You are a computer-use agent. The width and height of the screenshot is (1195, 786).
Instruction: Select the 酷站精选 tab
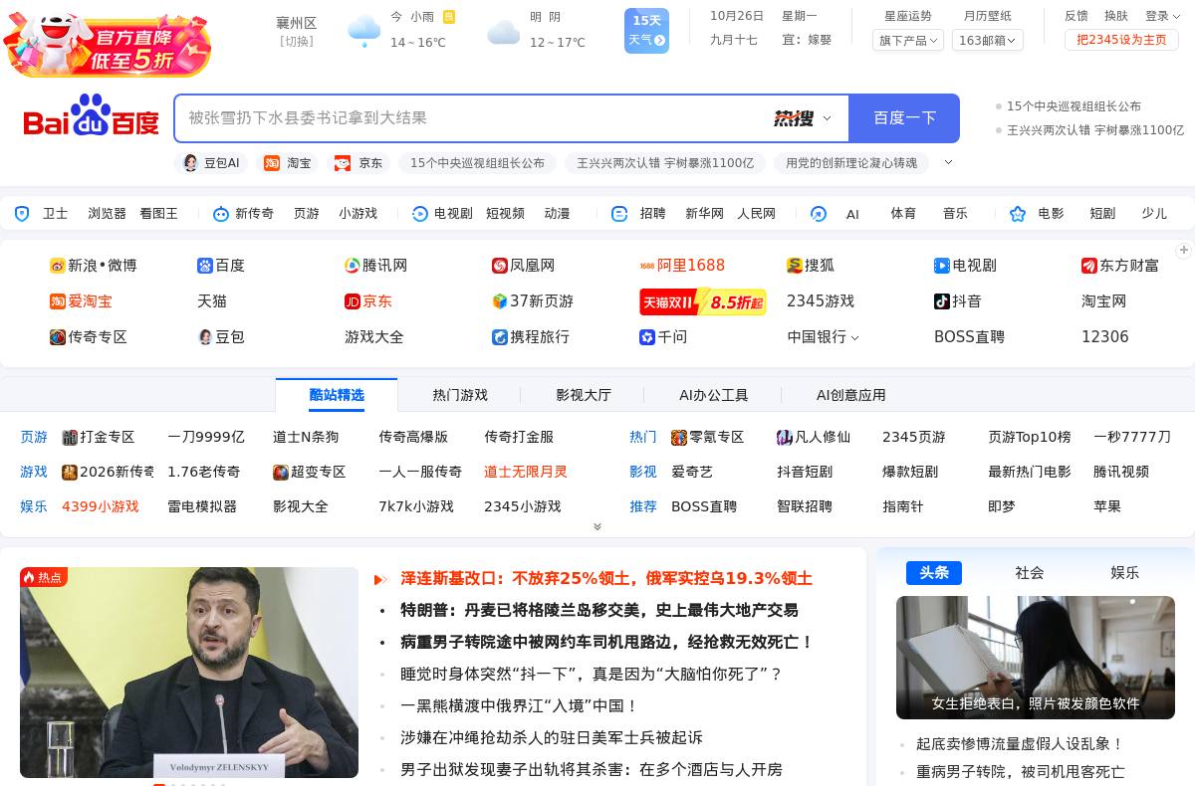337,395
